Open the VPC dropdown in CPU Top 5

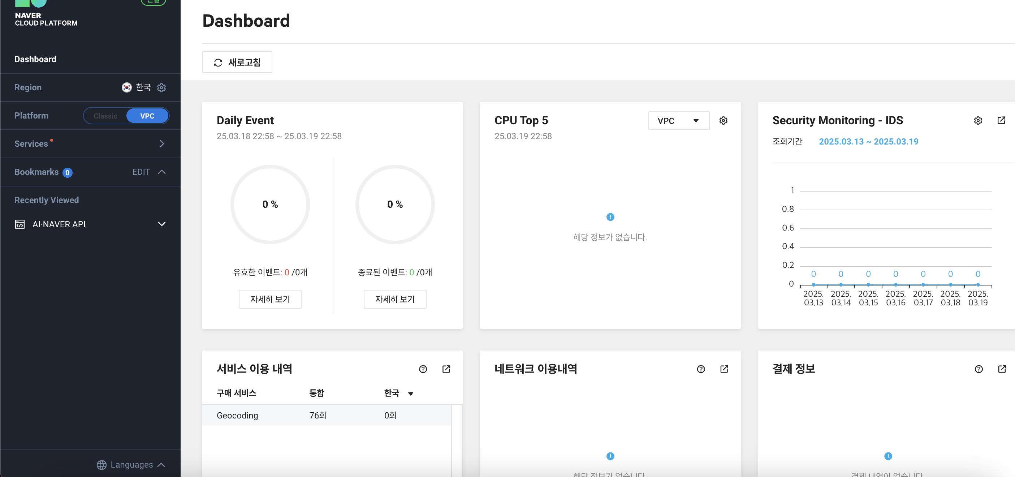click(x=678, y=121)
